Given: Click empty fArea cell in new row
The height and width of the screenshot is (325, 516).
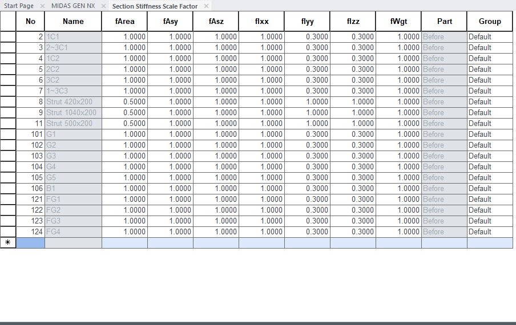Looking at the screenshot, I should click(124, 243).
